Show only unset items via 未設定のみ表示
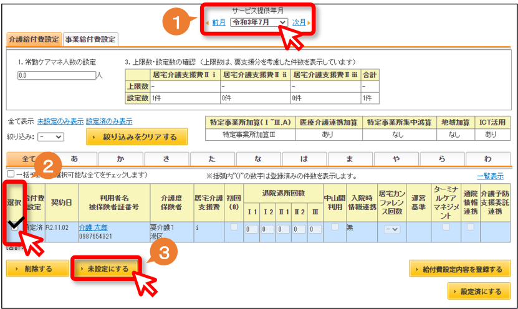This screenshot has width=518, height=309. pyautogui.click(x=60, y=121)
